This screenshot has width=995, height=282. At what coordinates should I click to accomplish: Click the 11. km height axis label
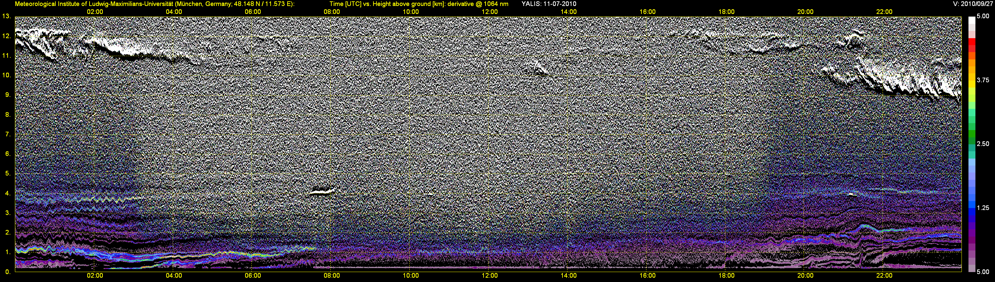(x=6, y=56)
